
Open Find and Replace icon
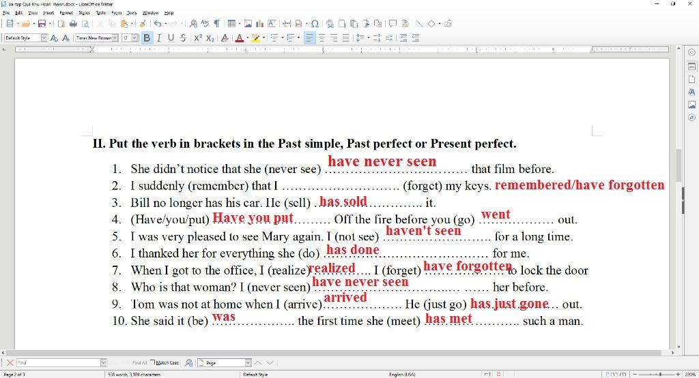193,24
